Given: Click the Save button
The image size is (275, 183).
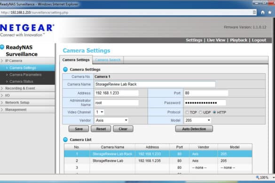Looking at the screenshot, I should [79, 129].
